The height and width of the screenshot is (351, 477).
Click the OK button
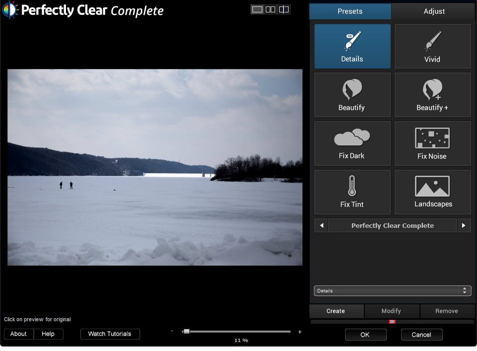[x=365, y=335]
